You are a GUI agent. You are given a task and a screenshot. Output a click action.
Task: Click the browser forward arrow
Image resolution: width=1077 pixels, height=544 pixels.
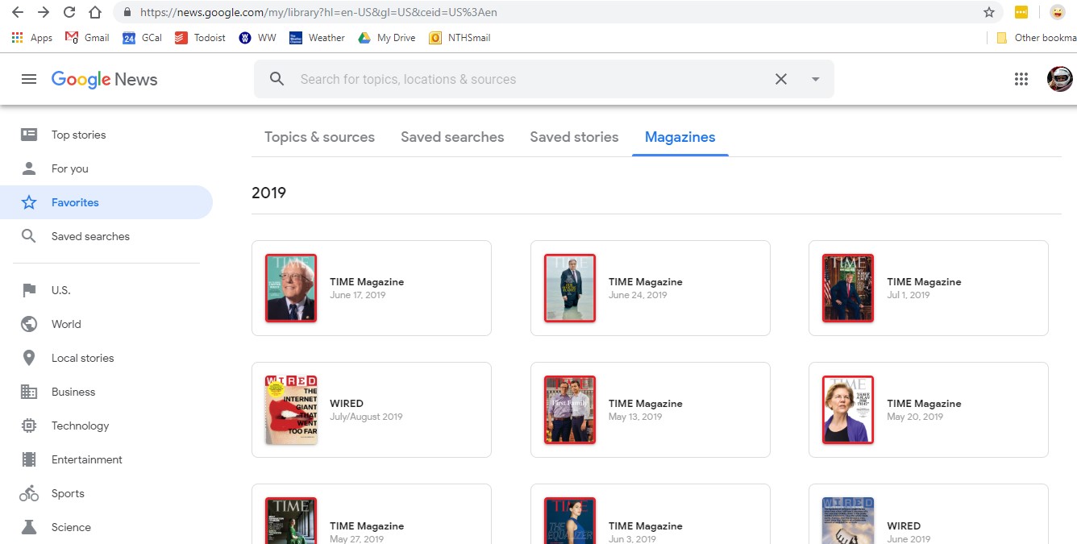click(44, 12)
